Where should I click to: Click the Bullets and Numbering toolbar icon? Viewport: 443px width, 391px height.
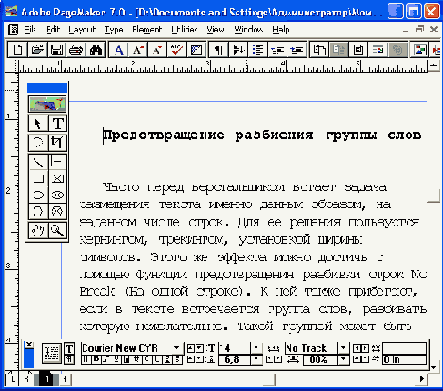click(257, 50)
